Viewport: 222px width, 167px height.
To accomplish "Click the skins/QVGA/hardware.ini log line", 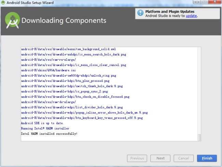I will [48, 70].
